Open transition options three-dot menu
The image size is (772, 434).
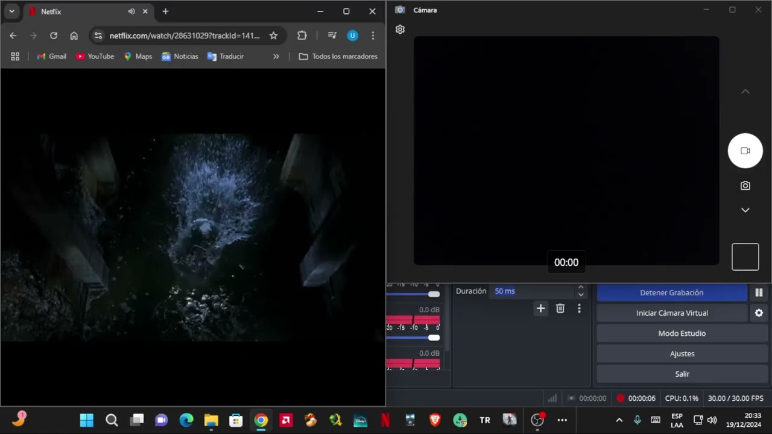pyautogui.click(x=579, y=309)
